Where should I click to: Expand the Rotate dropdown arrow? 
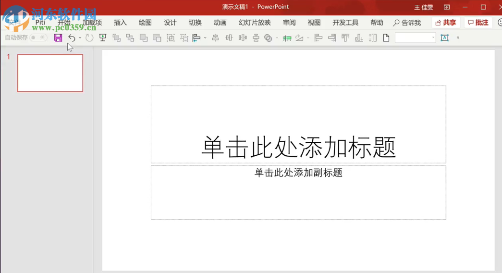click(308, 38)
